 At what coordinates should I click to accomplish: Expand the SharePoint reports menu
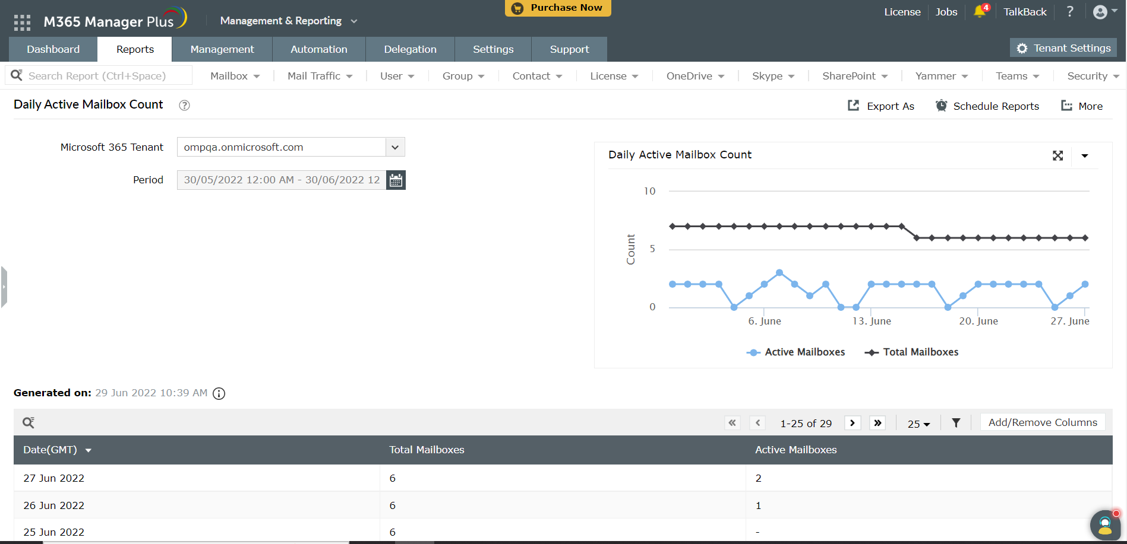tap(855, 76)
